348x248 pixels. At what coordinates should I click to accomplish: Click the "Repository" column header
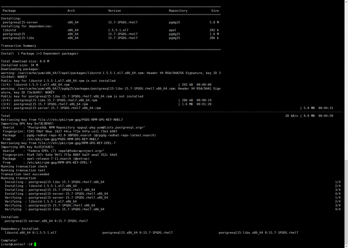coord(178,11)
